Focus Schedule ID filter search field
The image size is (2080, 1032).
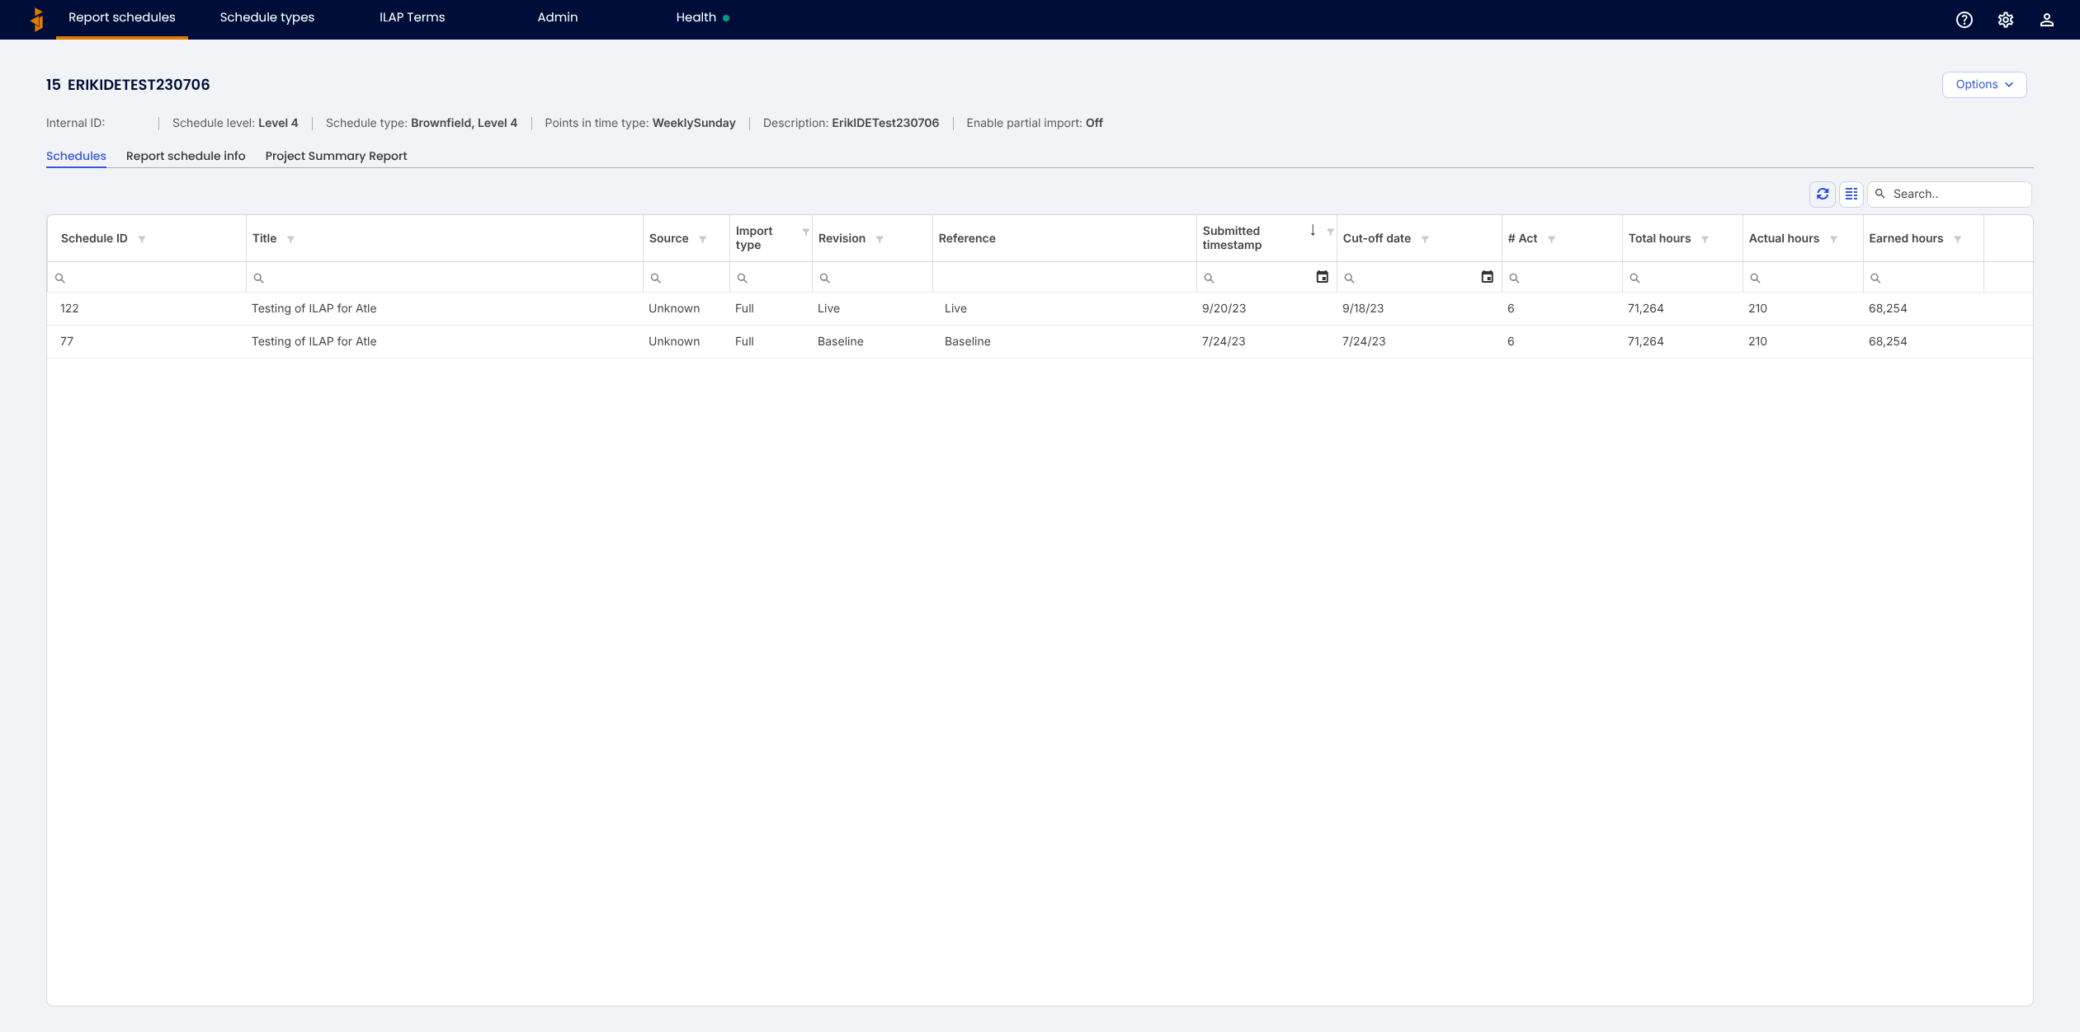pyautogui.click(x=147, y=278)
